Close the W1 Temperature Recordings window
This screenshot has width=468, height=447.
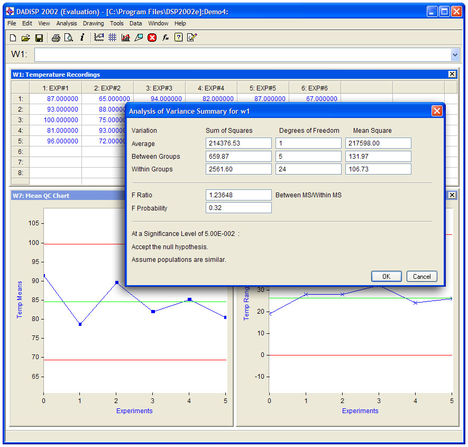(452, 74)
